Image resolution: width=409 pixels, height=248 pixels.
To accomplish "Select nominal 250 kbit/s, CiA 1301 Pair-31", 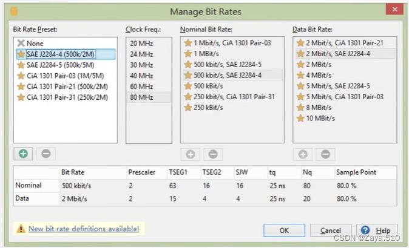I will pyautogui.click(x=232, y=97).
